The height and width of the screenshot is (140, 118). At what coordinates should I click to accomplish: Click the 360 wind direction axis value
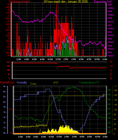(8, 62)
